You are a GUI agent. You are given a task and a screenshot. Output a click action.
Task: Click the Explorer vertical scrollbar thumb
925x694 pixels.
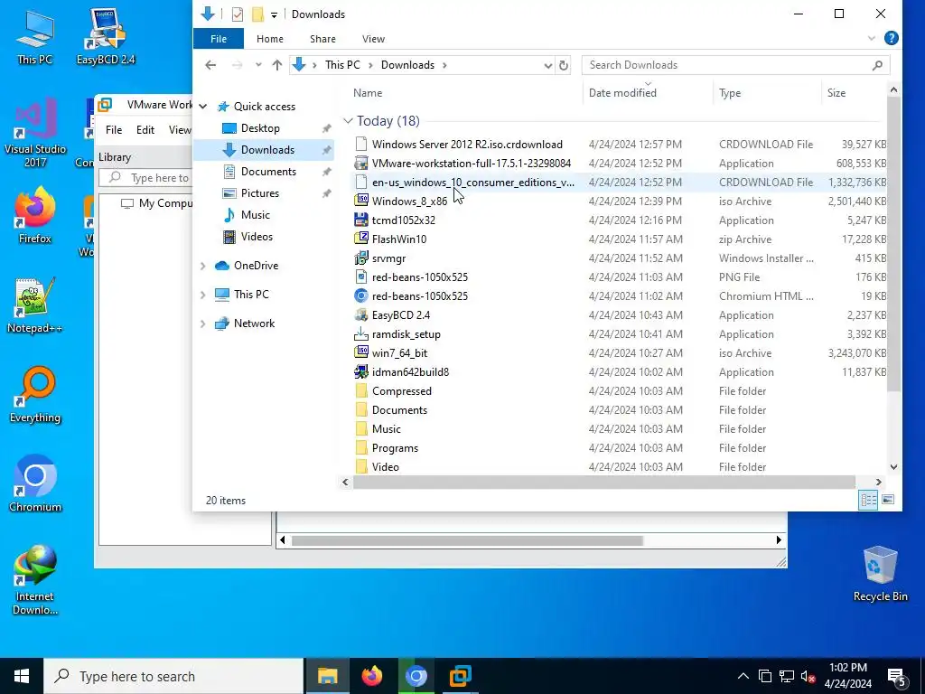893,244
